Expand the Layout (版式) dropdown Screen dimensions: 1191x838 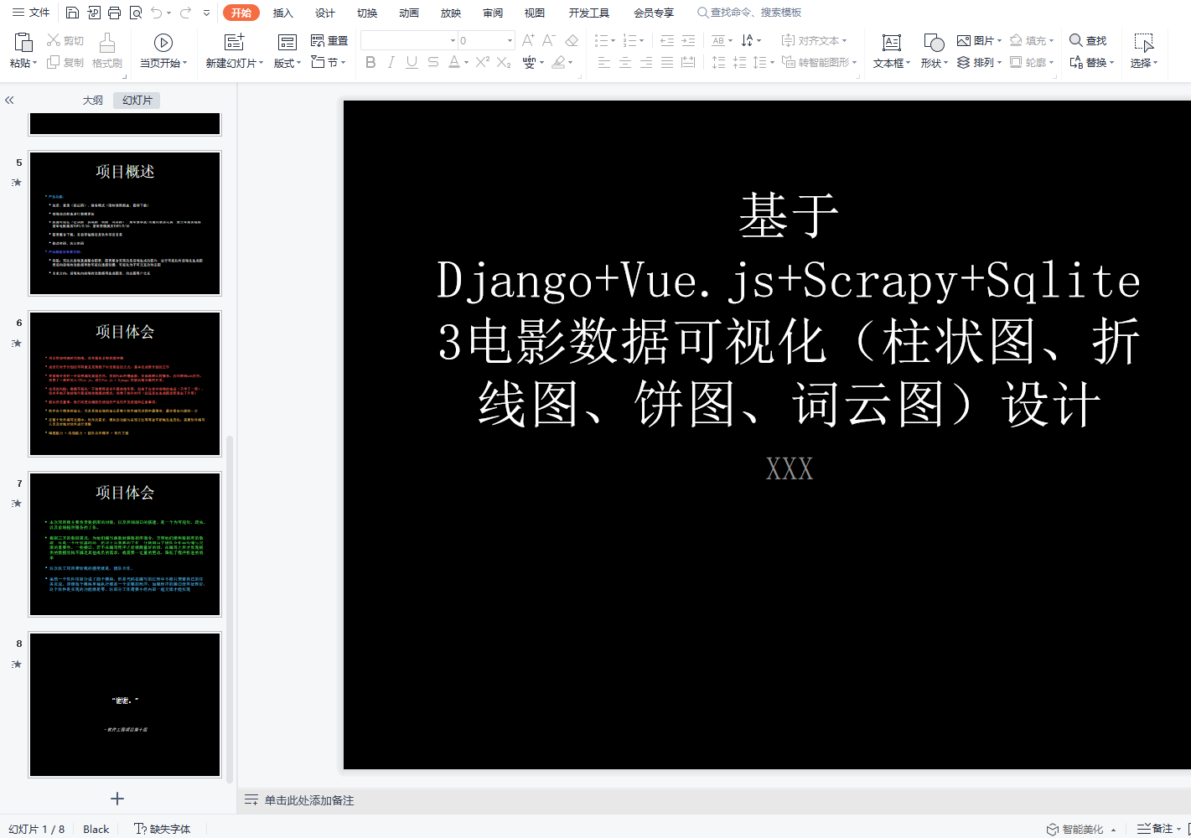pyautogui.click(x=287, y=63)
